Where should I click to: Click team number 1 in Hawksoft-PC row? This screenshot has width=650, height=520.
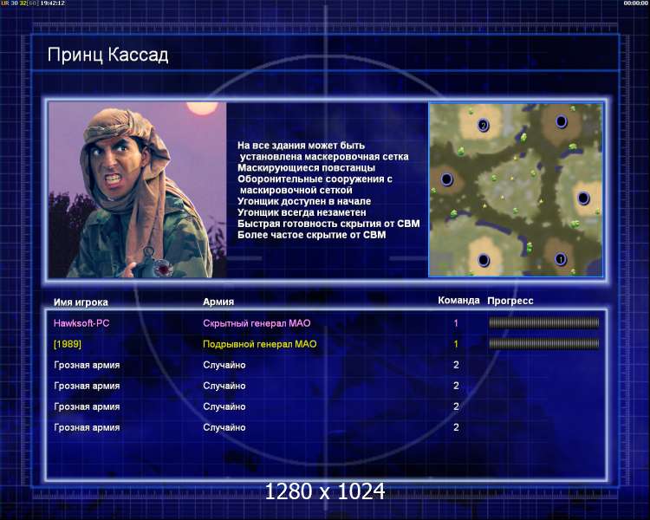point(456,323)
